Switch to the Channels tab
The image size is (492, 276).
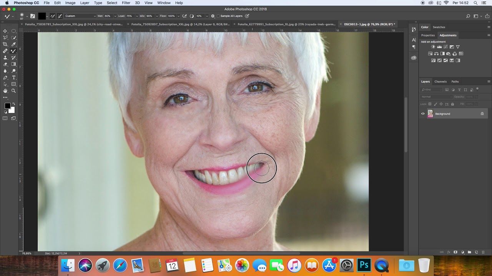[x=440, y=82]
